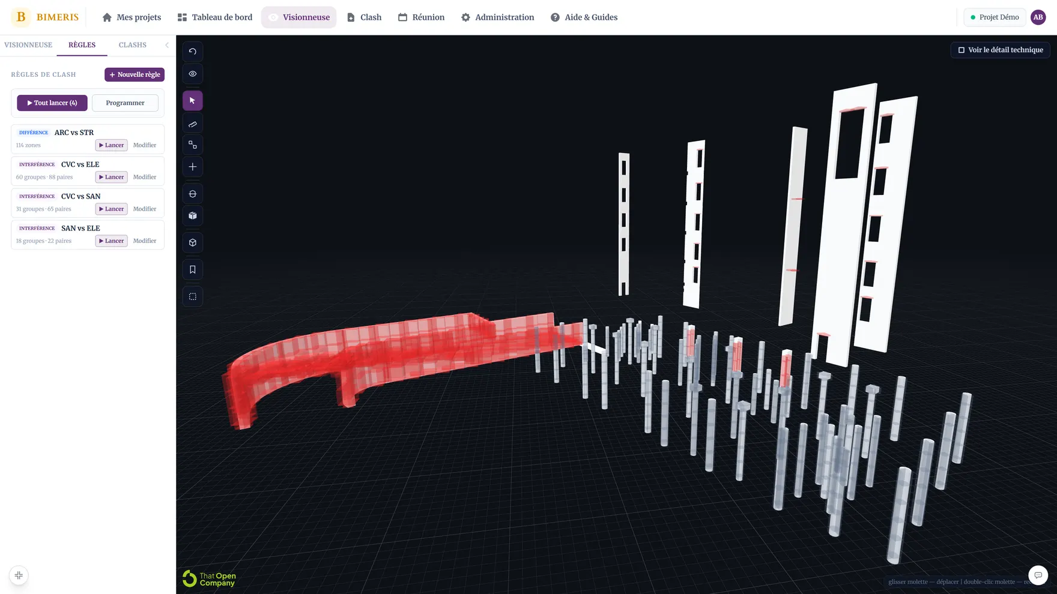Activate the section cut circle icon
1057x594 pixels.
point(193,194)
